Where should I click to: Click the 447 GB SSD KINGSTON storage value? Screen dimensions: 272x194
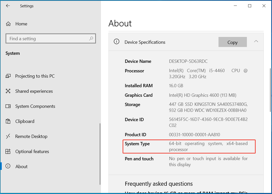click(x=208, y=107)
